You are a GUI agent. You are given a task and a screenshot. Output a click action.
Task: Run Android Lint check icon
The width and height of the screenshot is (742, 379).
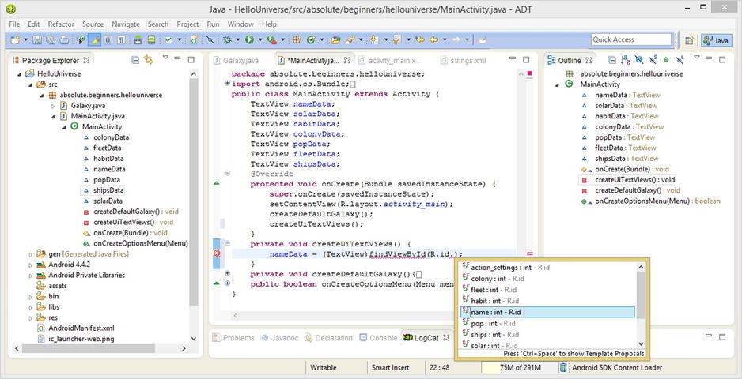[168, 40]
